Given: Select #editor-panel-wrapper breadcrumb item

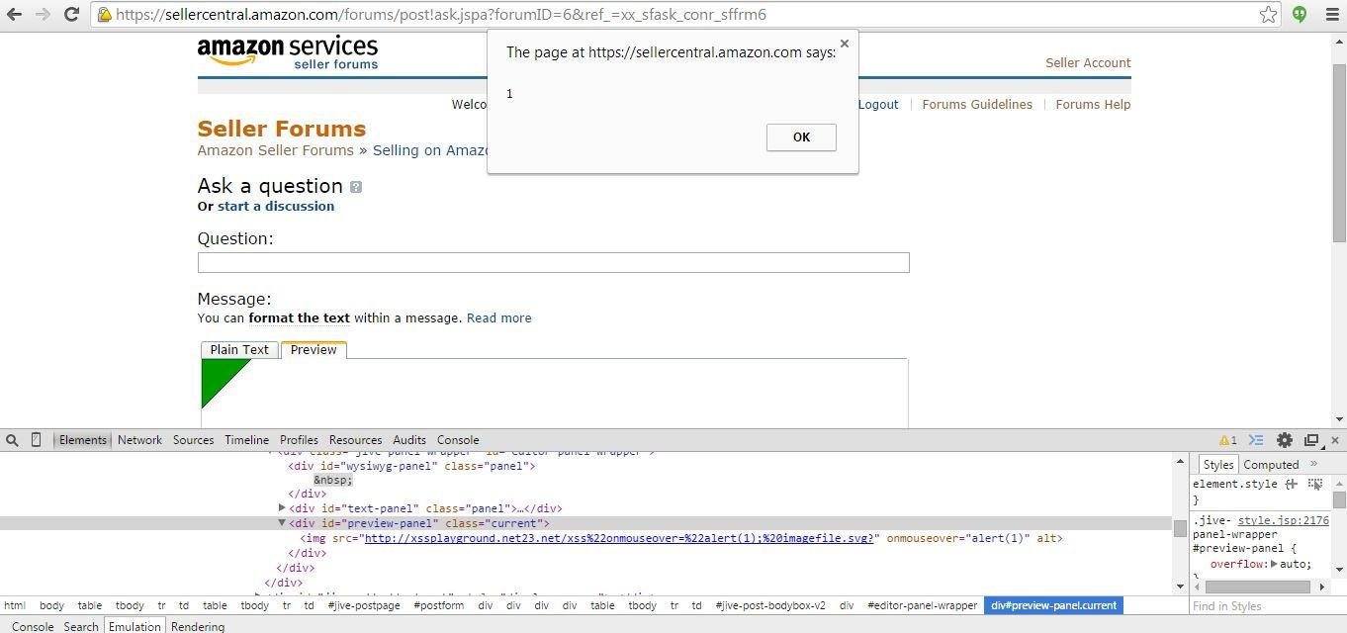Looking at the screenshot, I should click(x=922, y=605).
